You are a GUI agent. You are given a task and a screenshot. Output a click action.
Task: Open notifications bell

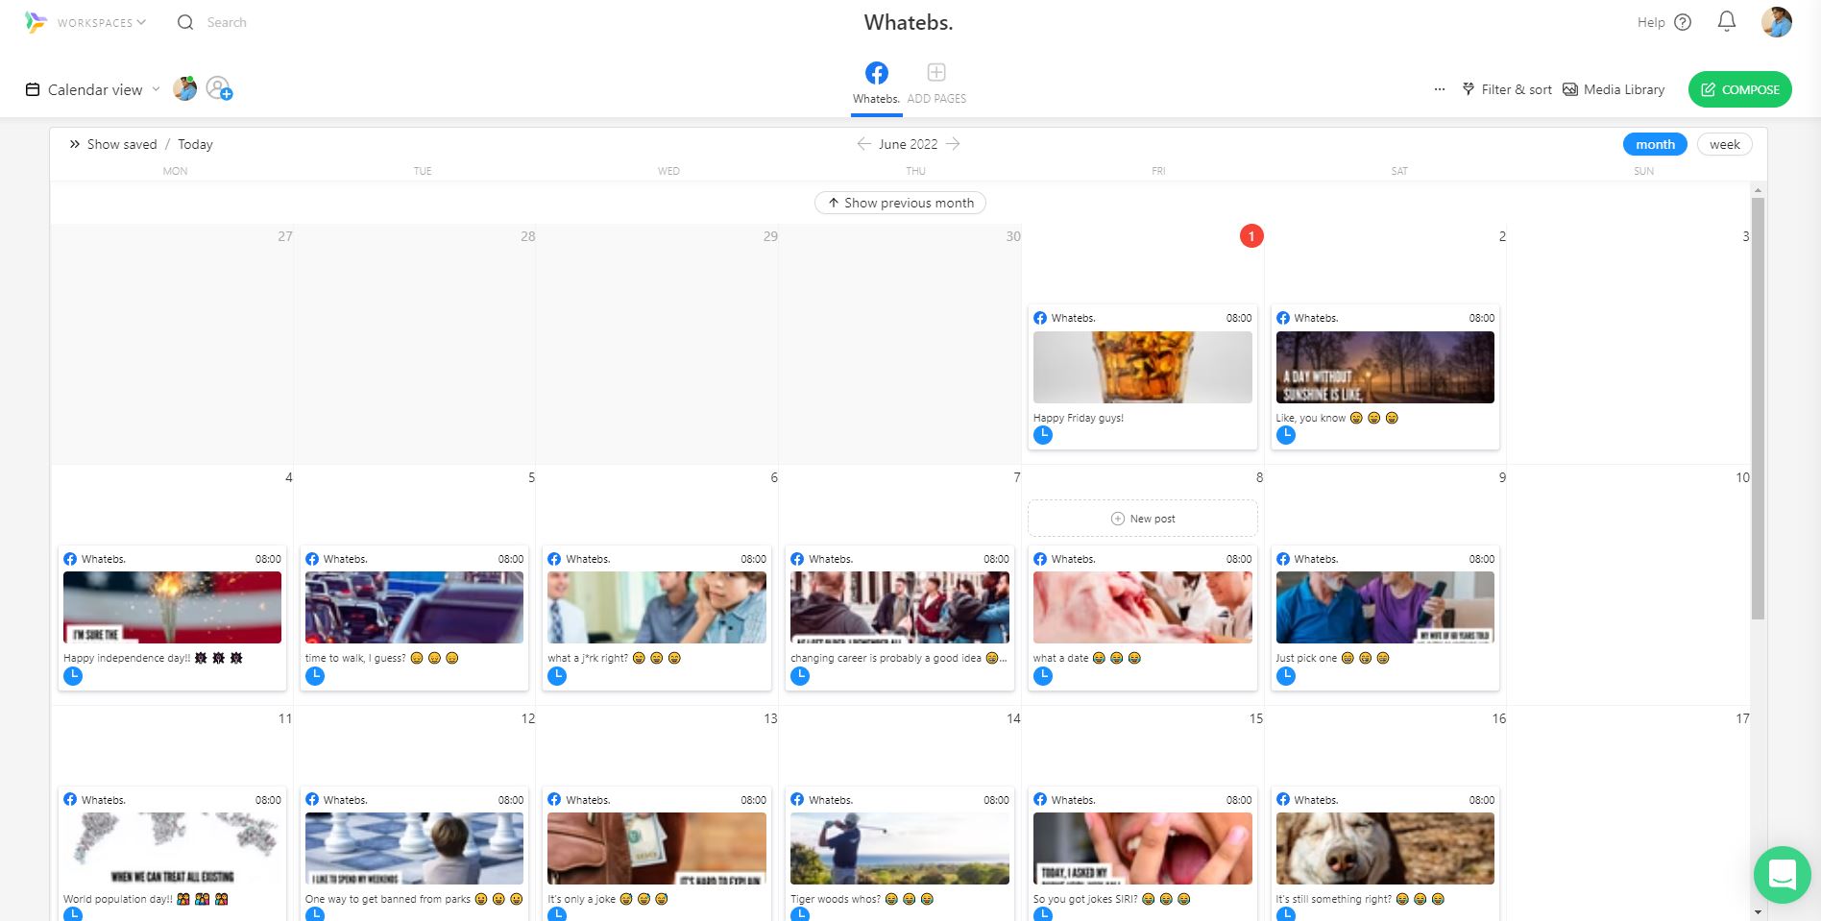coord(1727,22)
